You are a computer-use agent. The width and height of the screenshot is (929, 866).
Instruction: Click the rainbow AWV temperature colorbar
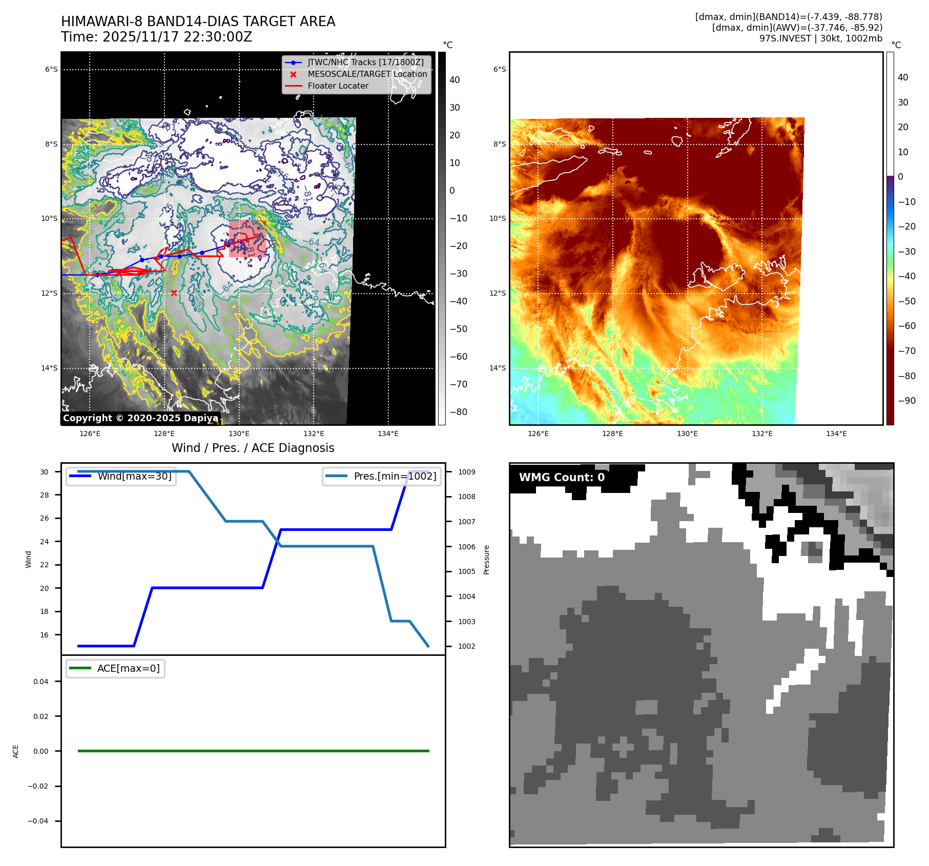(x=890, y=238)
